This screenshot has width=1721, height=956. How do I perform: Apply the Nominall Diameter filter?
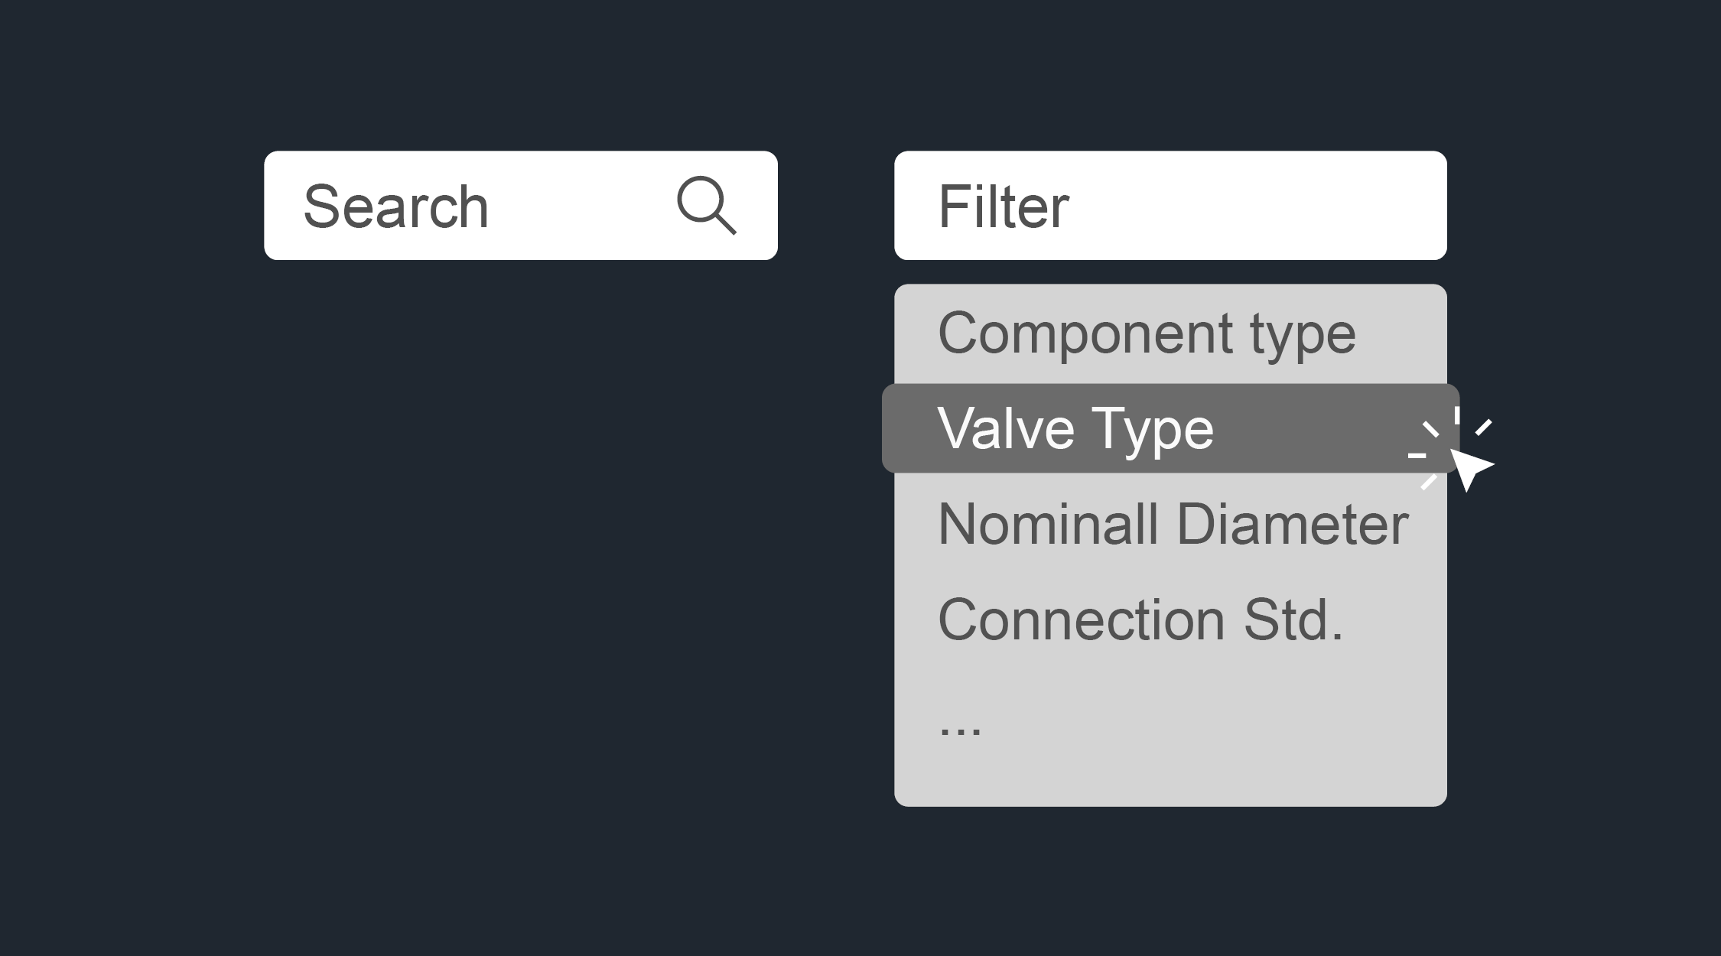click(1172, 525)
